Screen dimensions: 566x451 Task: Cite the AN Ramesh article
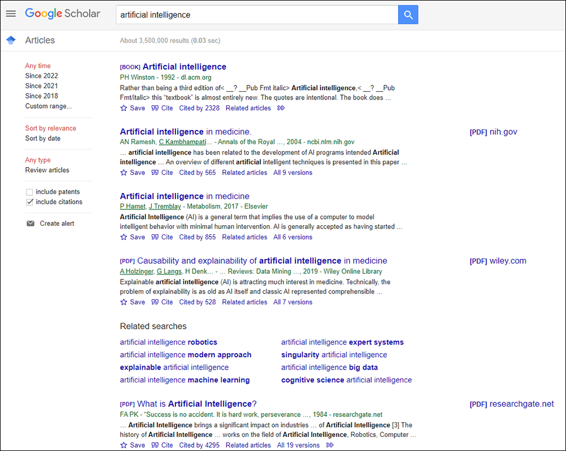pos(162,173)
